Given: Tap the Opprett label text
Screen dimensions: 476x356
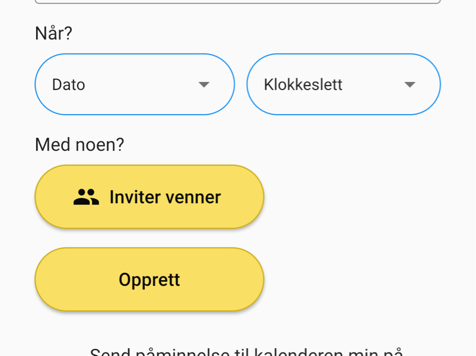Looking at the screenshot, I should 150,279.
